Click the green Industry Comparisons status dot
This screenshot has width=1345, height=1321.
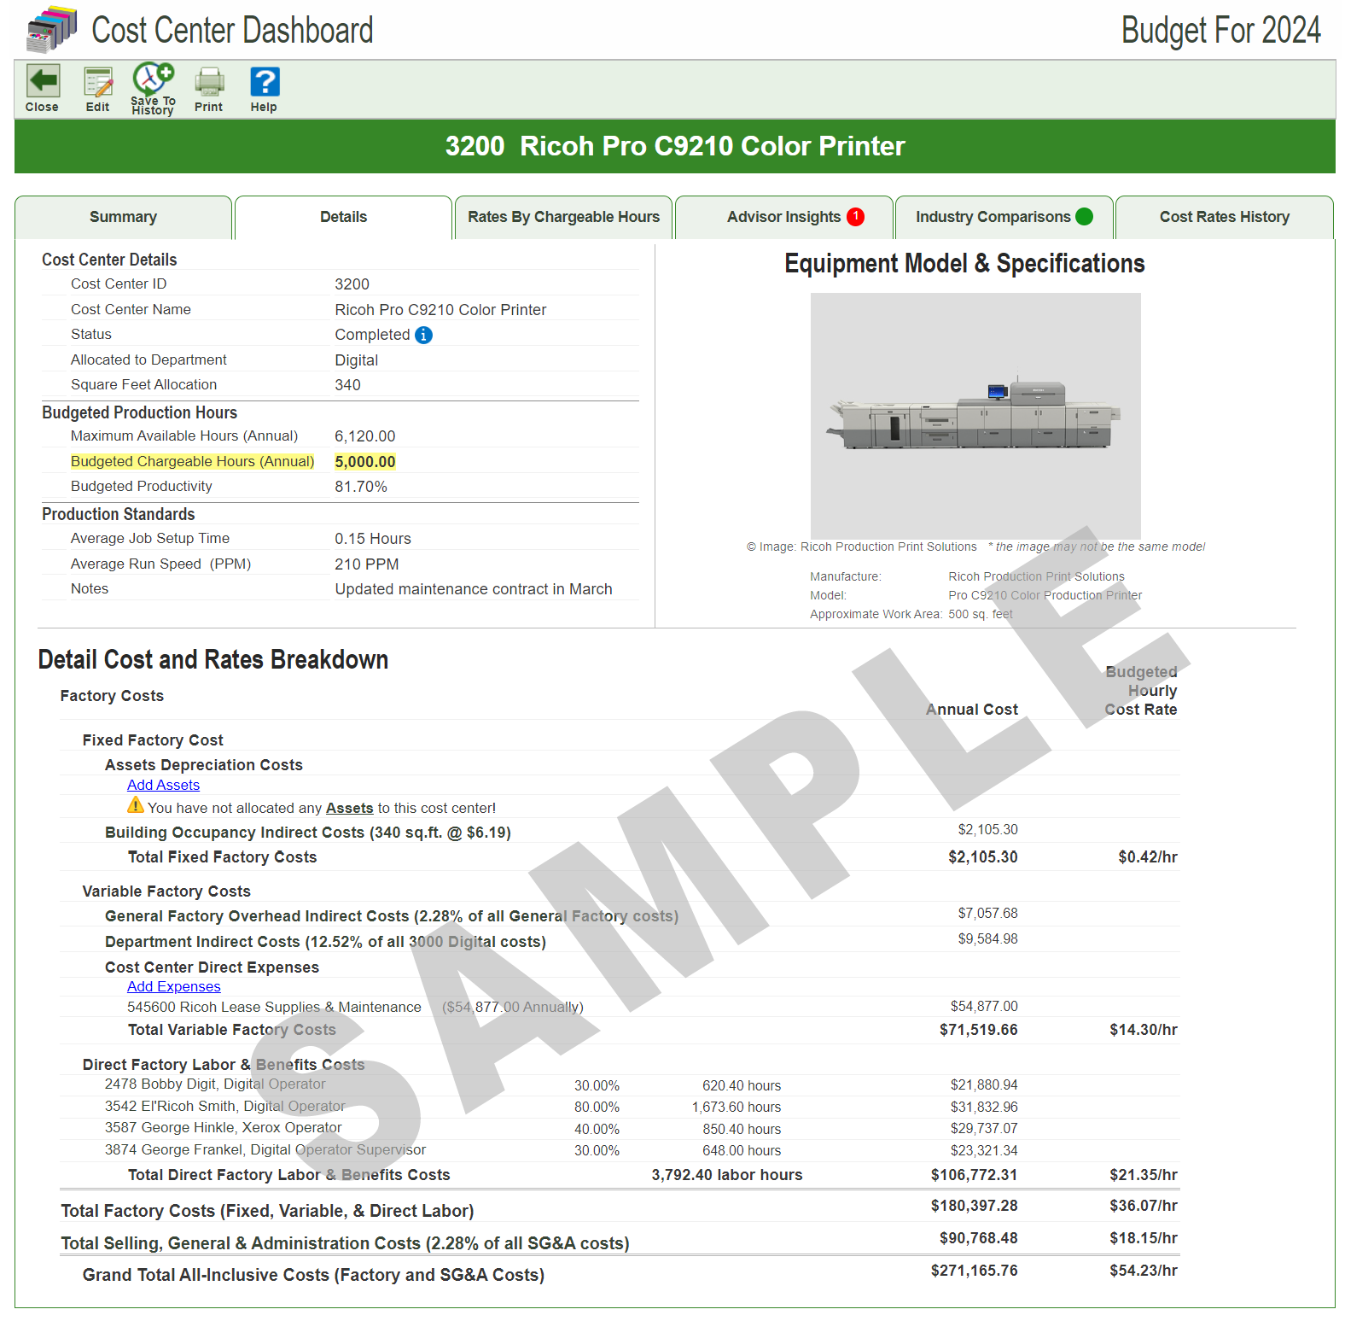point(1085,217)
